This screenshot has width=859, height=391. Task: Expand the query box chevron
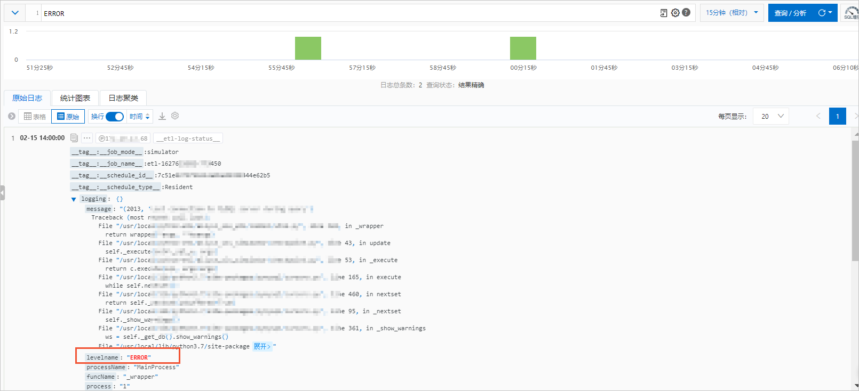pyautogui.click(x=15, y=13)
